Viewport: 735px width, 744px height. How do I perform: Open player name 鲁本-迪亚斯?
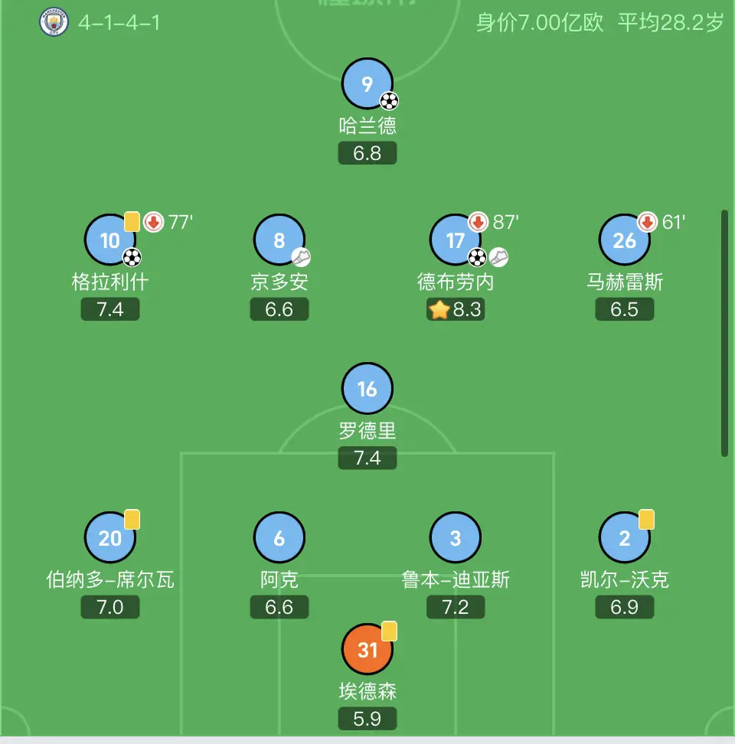455,579
